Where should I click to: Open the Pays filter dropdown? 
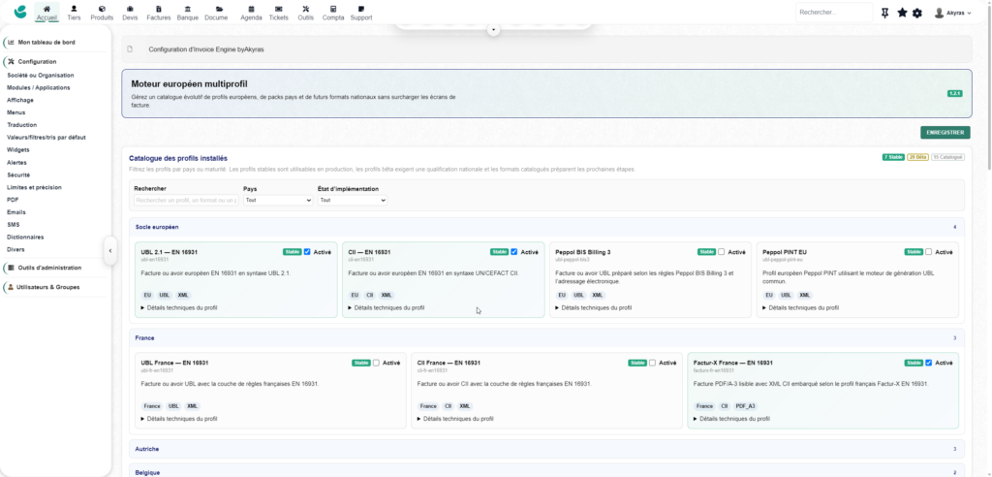(x=278, y=200)
